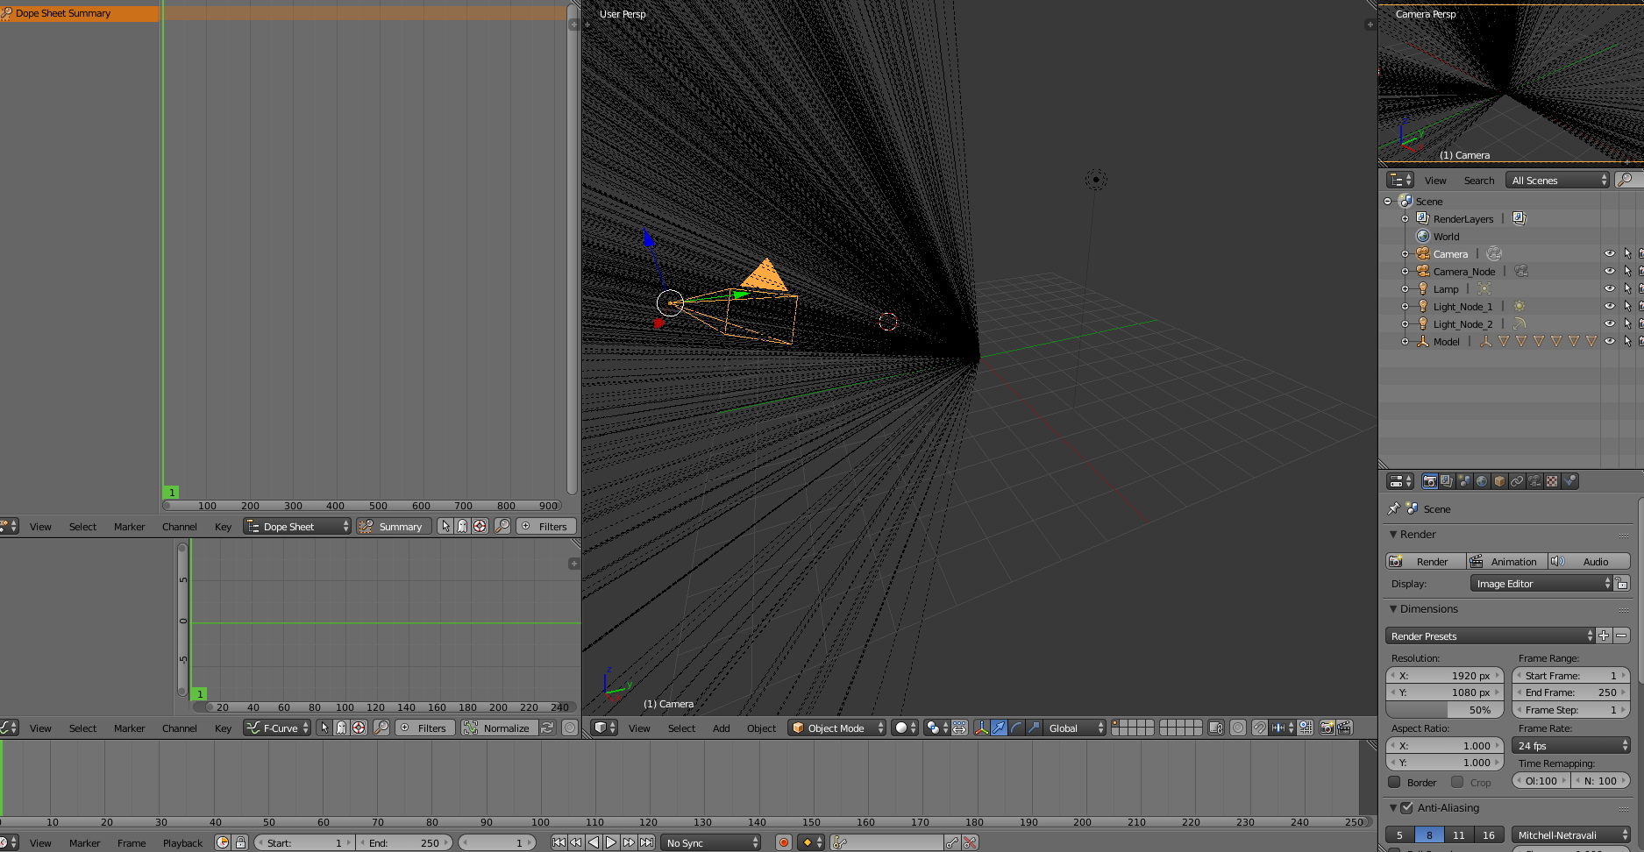Screen dimensions: 1644x852
Task: Toggle Dope Sheet Summary button
Action: pos(394,526)
